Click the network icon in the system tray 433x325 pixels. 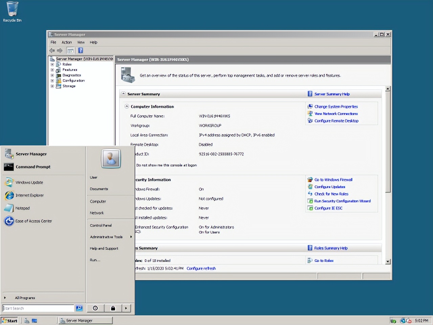pyautogui.click(x=403, y=320)
